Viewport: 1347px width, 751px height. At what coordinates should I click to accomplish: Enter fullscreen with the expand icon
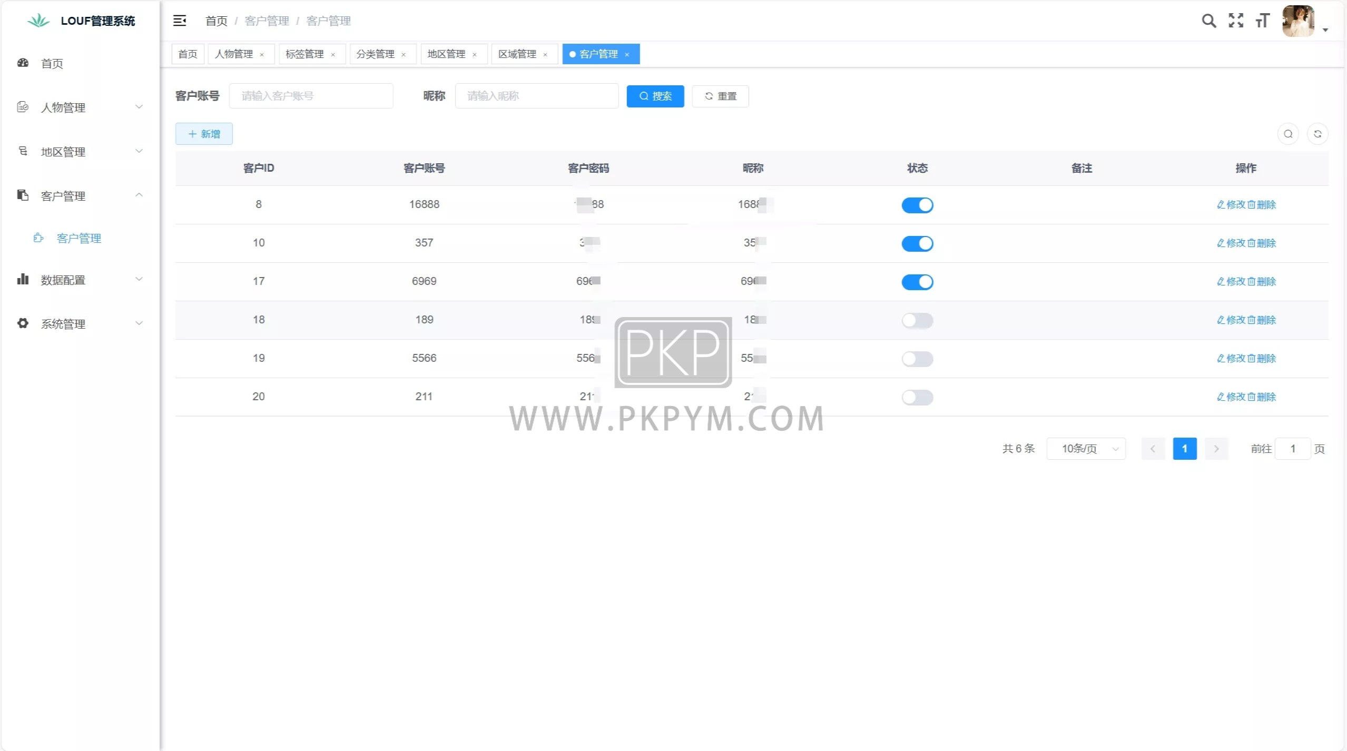point(1236,21)
